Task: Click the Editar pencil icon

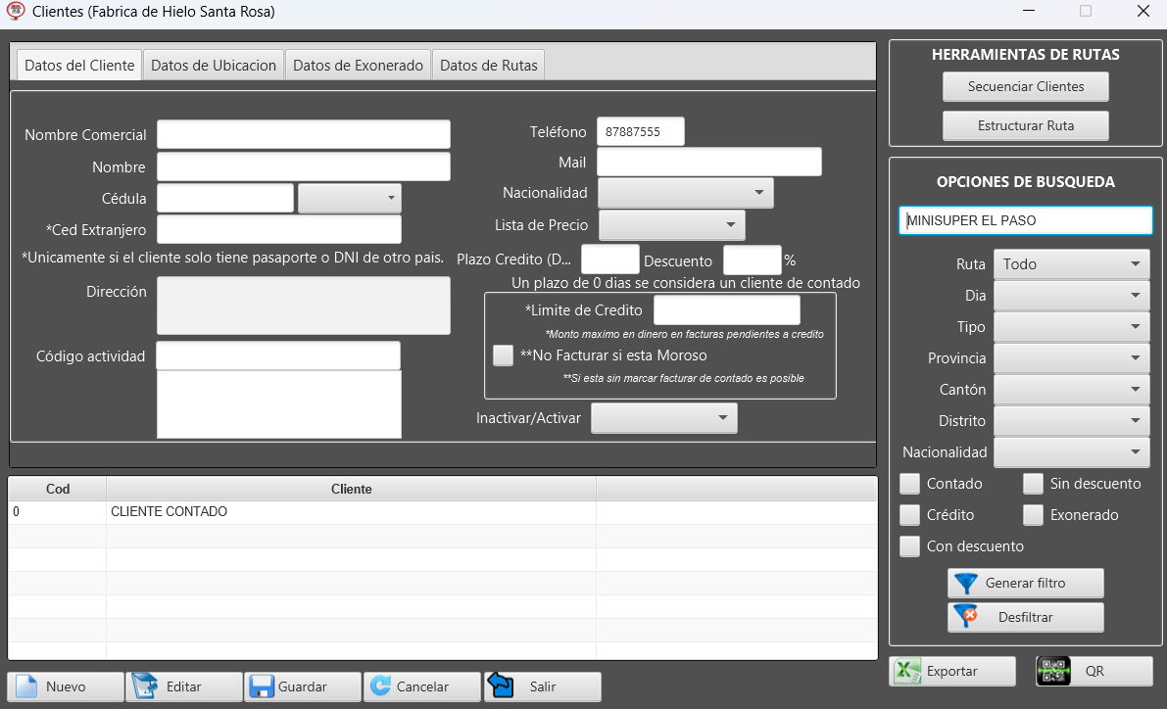Action: (144, 686)
